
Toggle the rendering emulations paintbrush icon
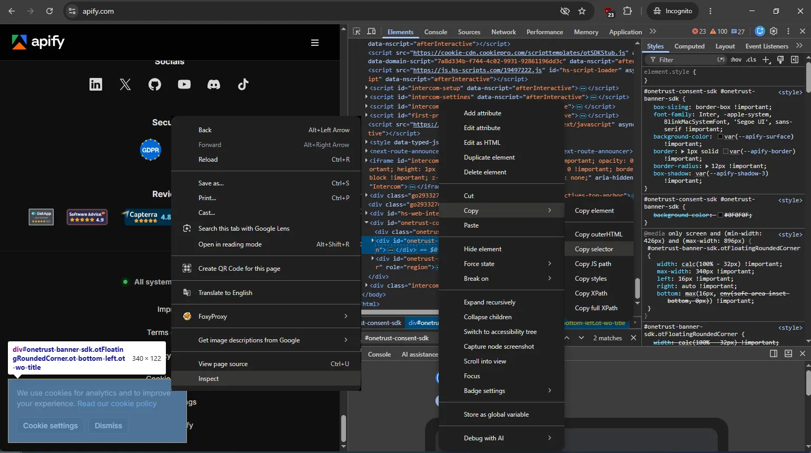[780, 60]
